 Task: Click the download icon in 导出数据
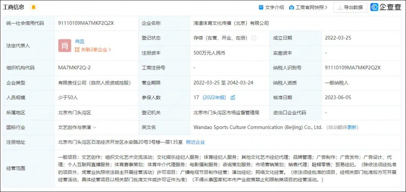coord(340,7)
